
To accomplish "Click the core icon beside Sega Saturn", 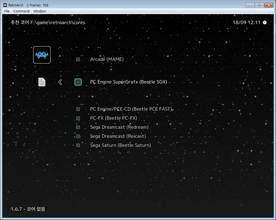I will click(78, 145).
